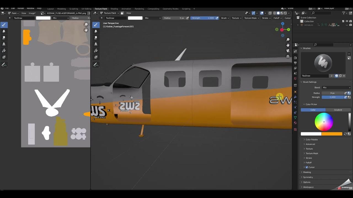The height and width of the screenshot is (198, 353).
Task: Select the Color mode button
Action: coord(313,110)
